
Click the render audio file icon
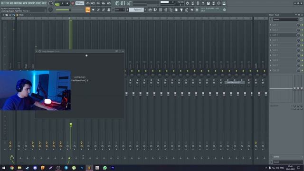213,3
